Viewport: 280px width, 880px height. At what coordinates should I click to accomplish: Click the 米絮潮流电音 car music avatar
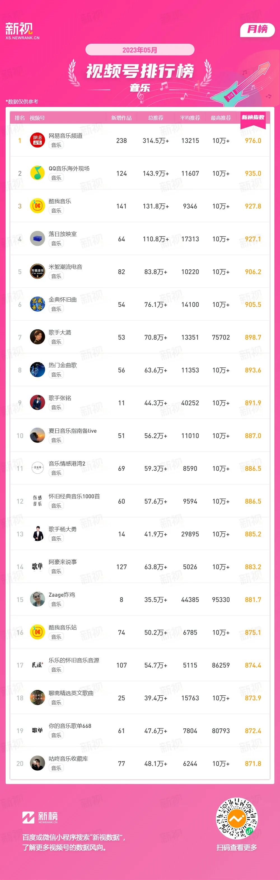click(x=38, y=272)
